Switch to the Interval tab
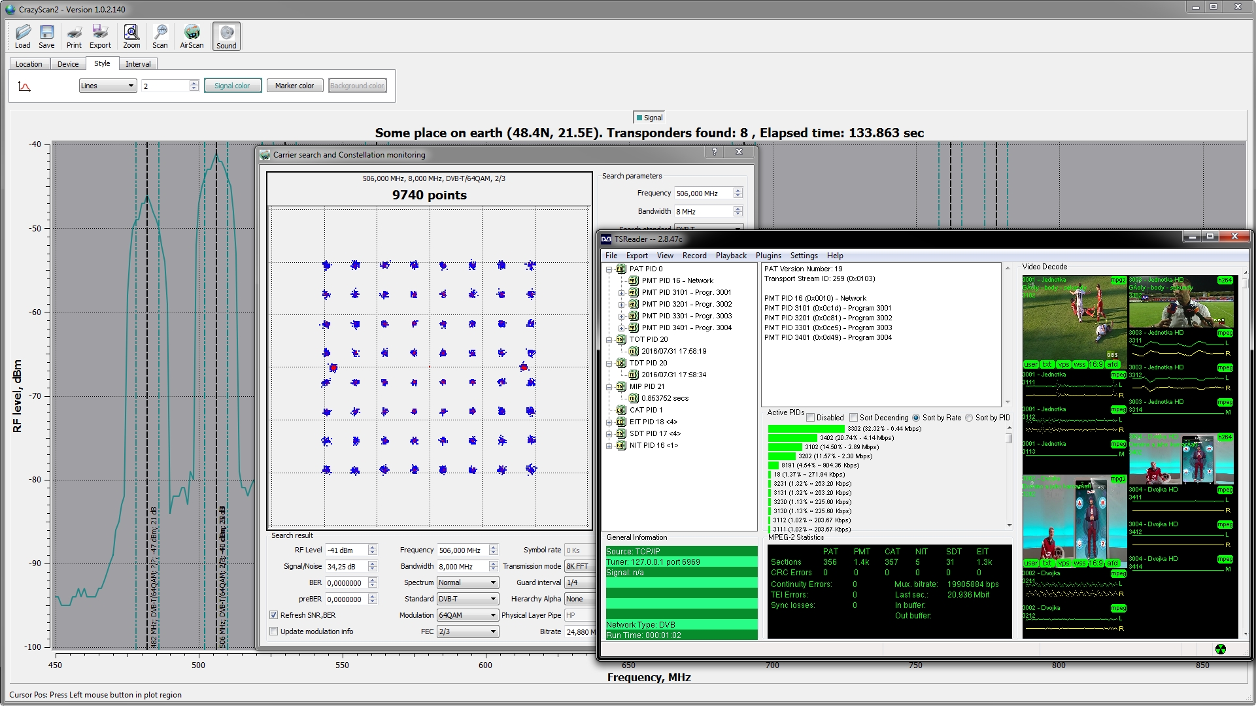1256x706 pixels. click(x=138, y=64)
